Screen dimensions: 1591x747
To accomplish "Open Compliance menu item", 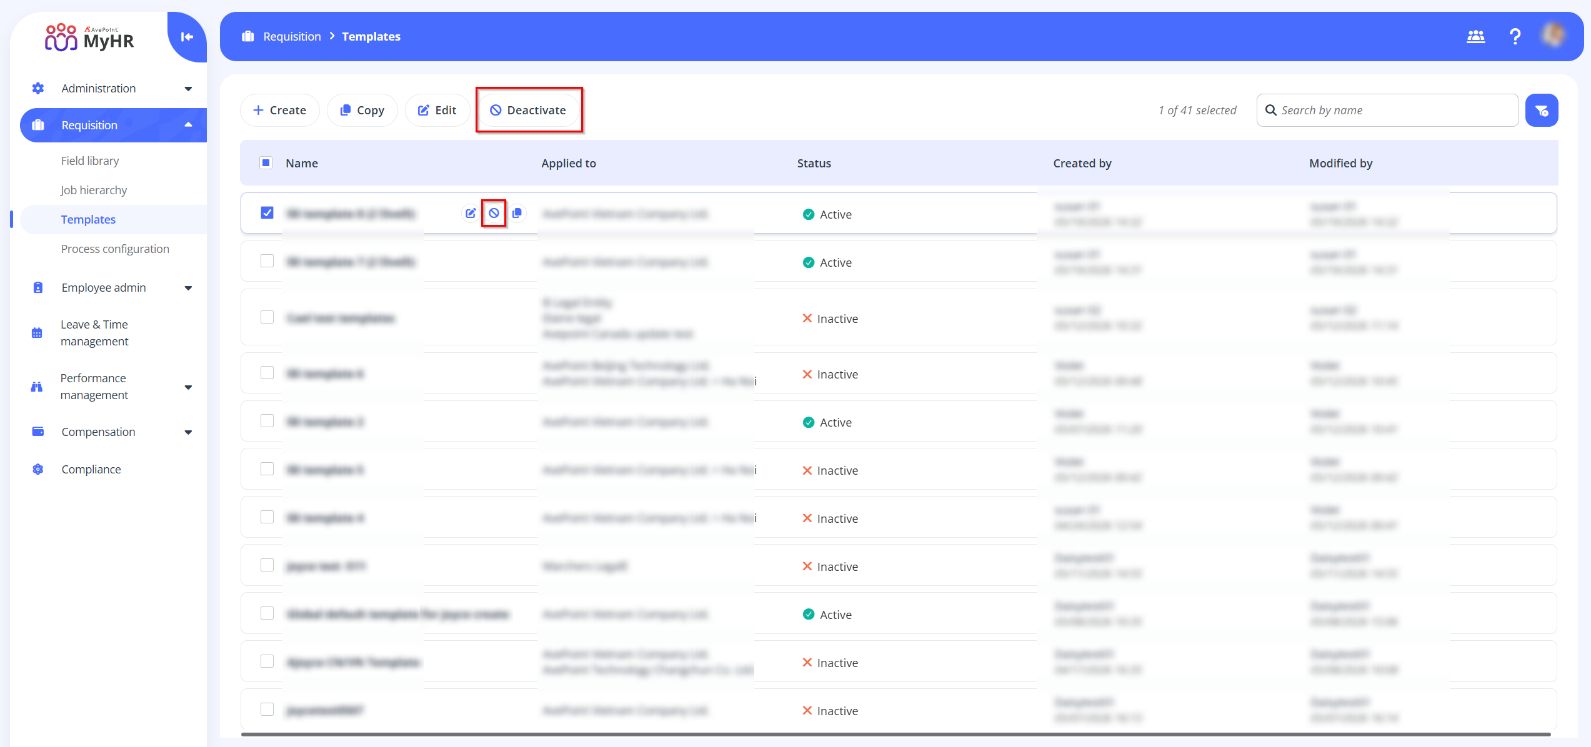I will click(91, 469).
